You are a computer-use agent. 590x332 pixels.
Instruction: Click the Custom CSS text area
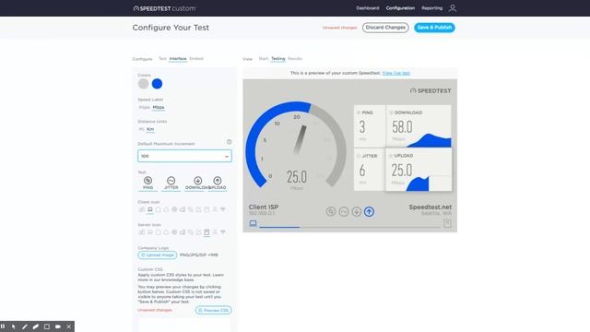pyautogui.click(x=184, y=326)
